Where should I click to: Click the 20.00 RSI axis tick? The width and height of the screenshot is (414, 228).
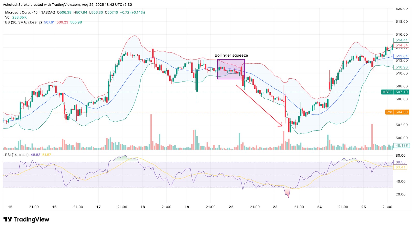pos(401,194)
